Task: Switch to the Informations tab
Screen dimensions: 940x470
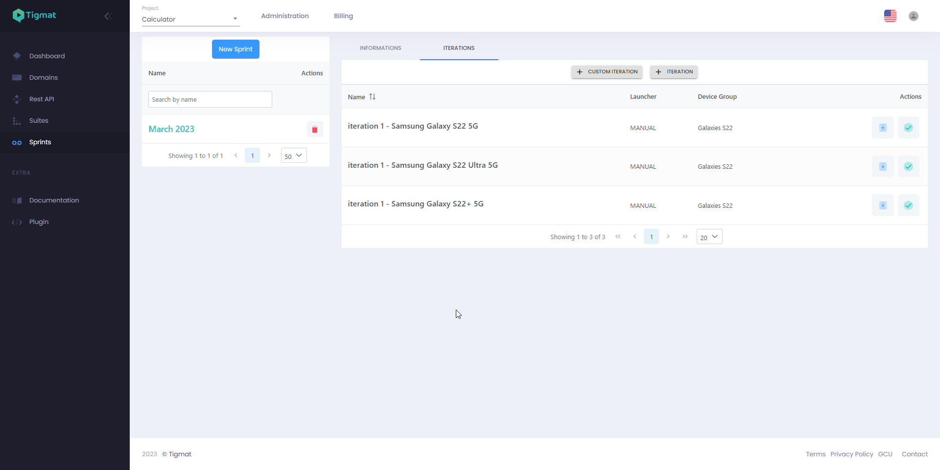Action: tap(380, 48)
